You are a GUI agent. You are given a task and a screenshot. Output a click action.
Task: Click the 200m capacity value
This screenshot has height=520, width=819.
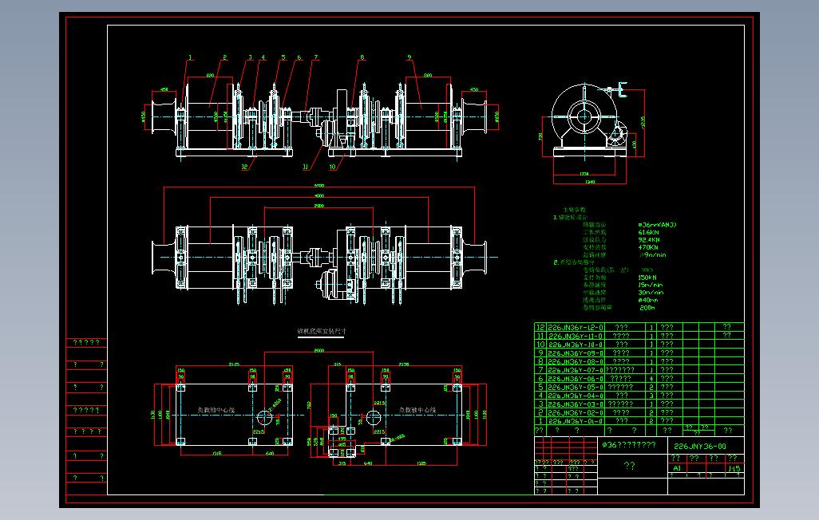click(x=647, y=308)
